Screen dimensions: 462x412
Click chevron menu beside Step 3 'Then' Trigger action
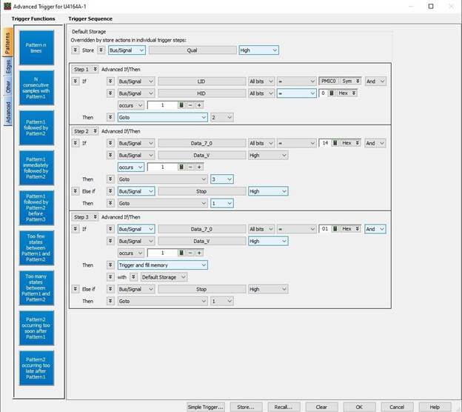point(110,265)
